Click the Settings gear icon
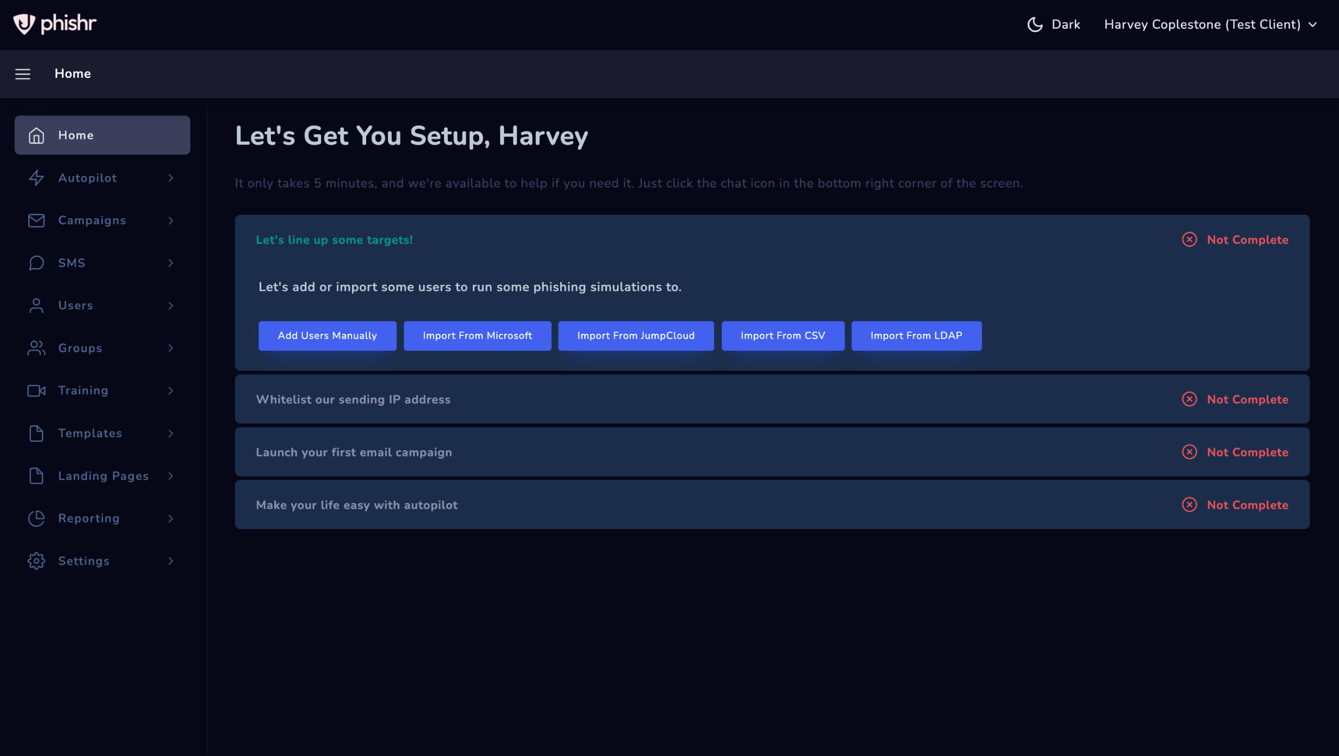Viewport: 1339px width, 756px height. (x=36, y=561)
